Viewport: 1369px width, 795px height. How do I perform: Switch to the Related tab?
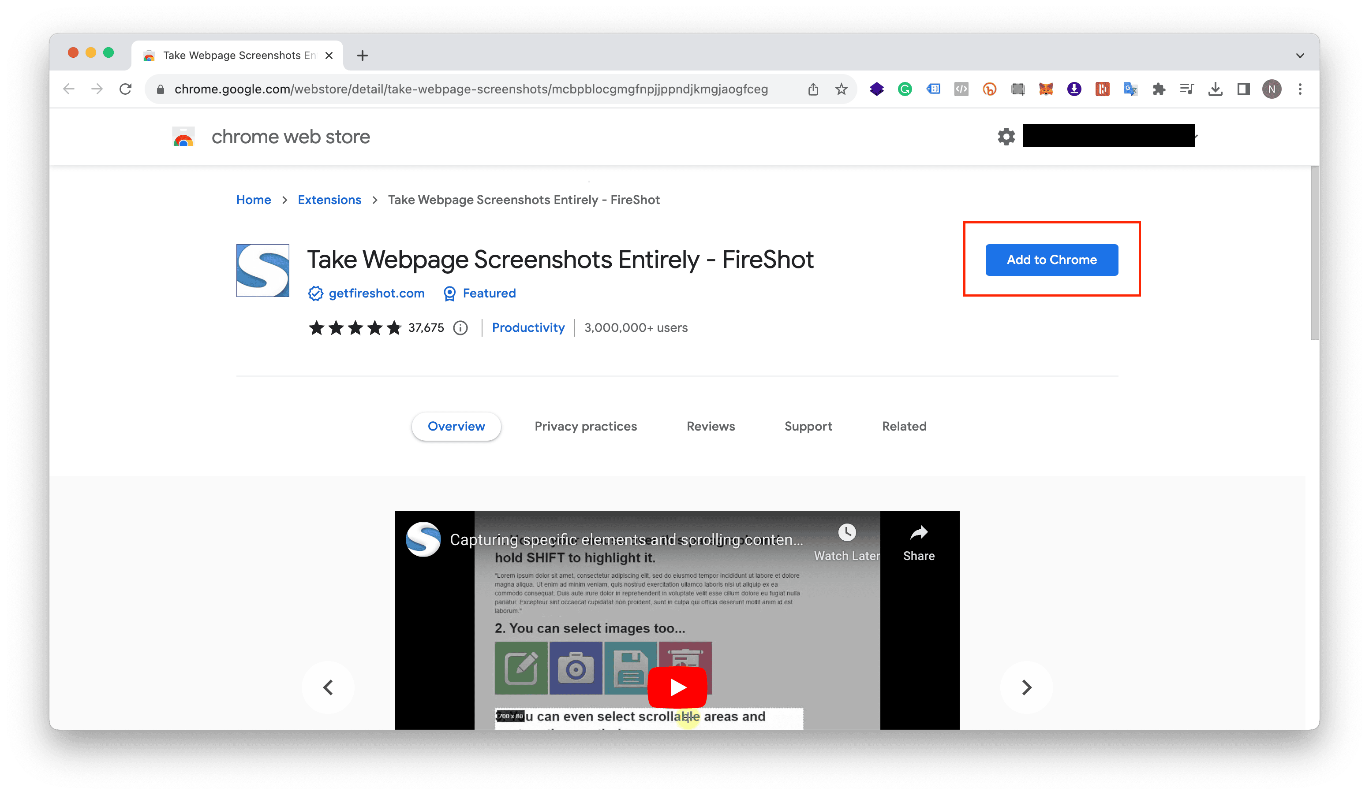pos(904,426)
